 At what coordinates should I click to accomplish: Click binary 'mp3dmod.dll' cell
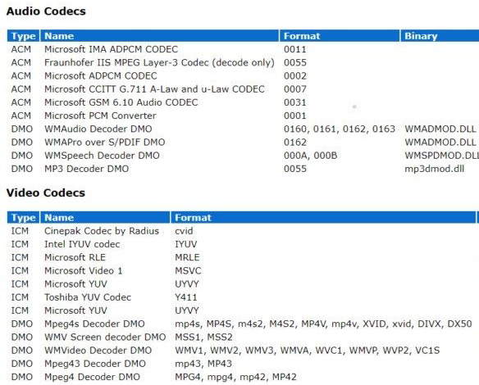[434, 169]
